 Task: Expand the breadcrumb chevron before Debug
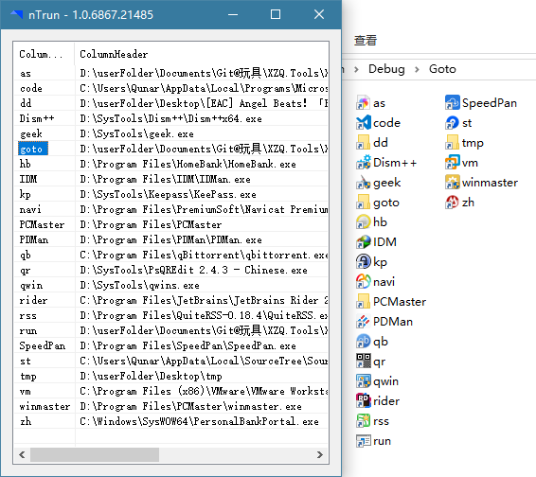(x=356, y=69)
